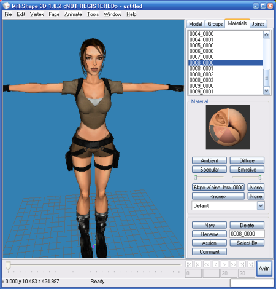Select material 0005_0000 in list
The image size is (276, 289).
[x=225, y=45]
